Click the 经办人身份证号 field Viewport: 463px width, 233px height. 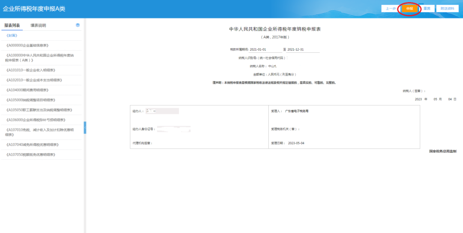174,129
